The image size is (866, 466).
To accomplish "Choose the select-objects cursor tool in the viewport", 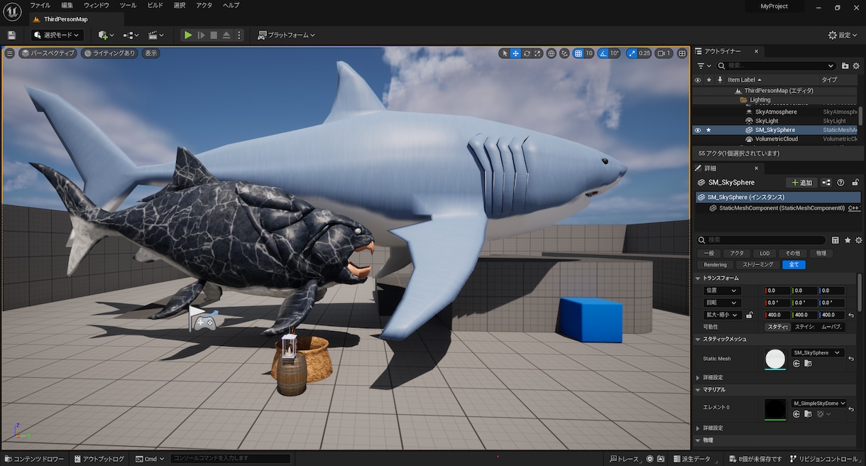I will 505,53.
